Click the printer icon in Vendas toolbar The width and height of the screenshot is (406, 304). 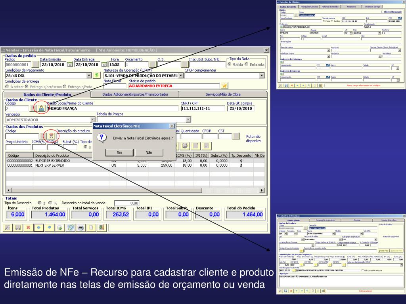click(x=81, y=228)
